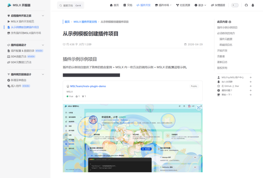Collapse the 插件后端设计 section

coord(43,45)
